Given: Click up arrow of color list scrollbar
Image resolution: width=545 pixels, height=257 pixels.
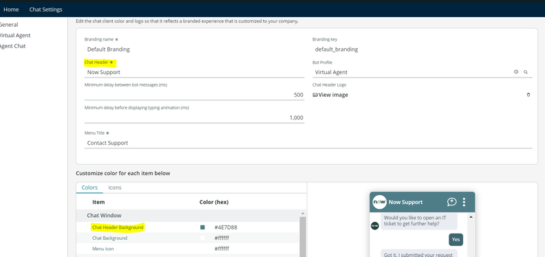Looking at the screenshot, I should [303, 213].
